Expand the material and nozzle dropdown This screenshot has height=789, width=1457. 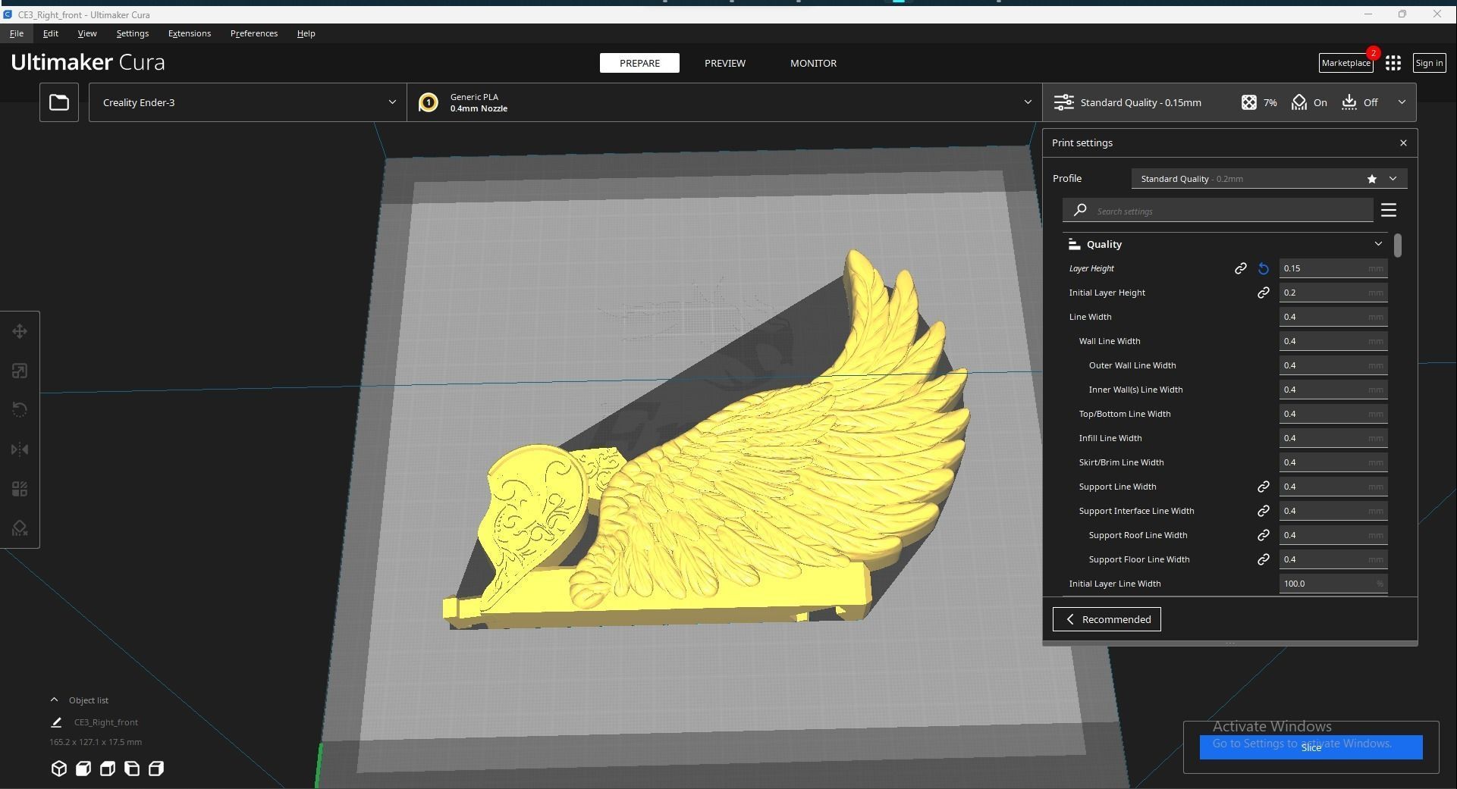724,102
